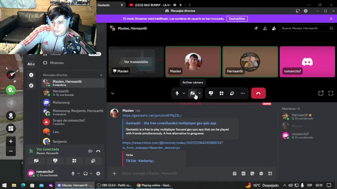Share screen from voice panel

pyautogui.click(x=55, y=161)
